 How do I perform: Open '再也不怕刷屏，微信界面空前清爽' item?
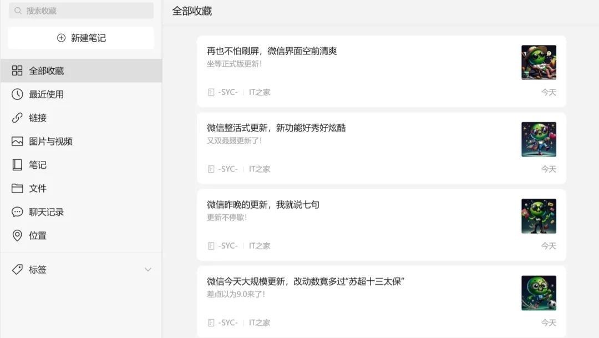(x=361, y=70)
